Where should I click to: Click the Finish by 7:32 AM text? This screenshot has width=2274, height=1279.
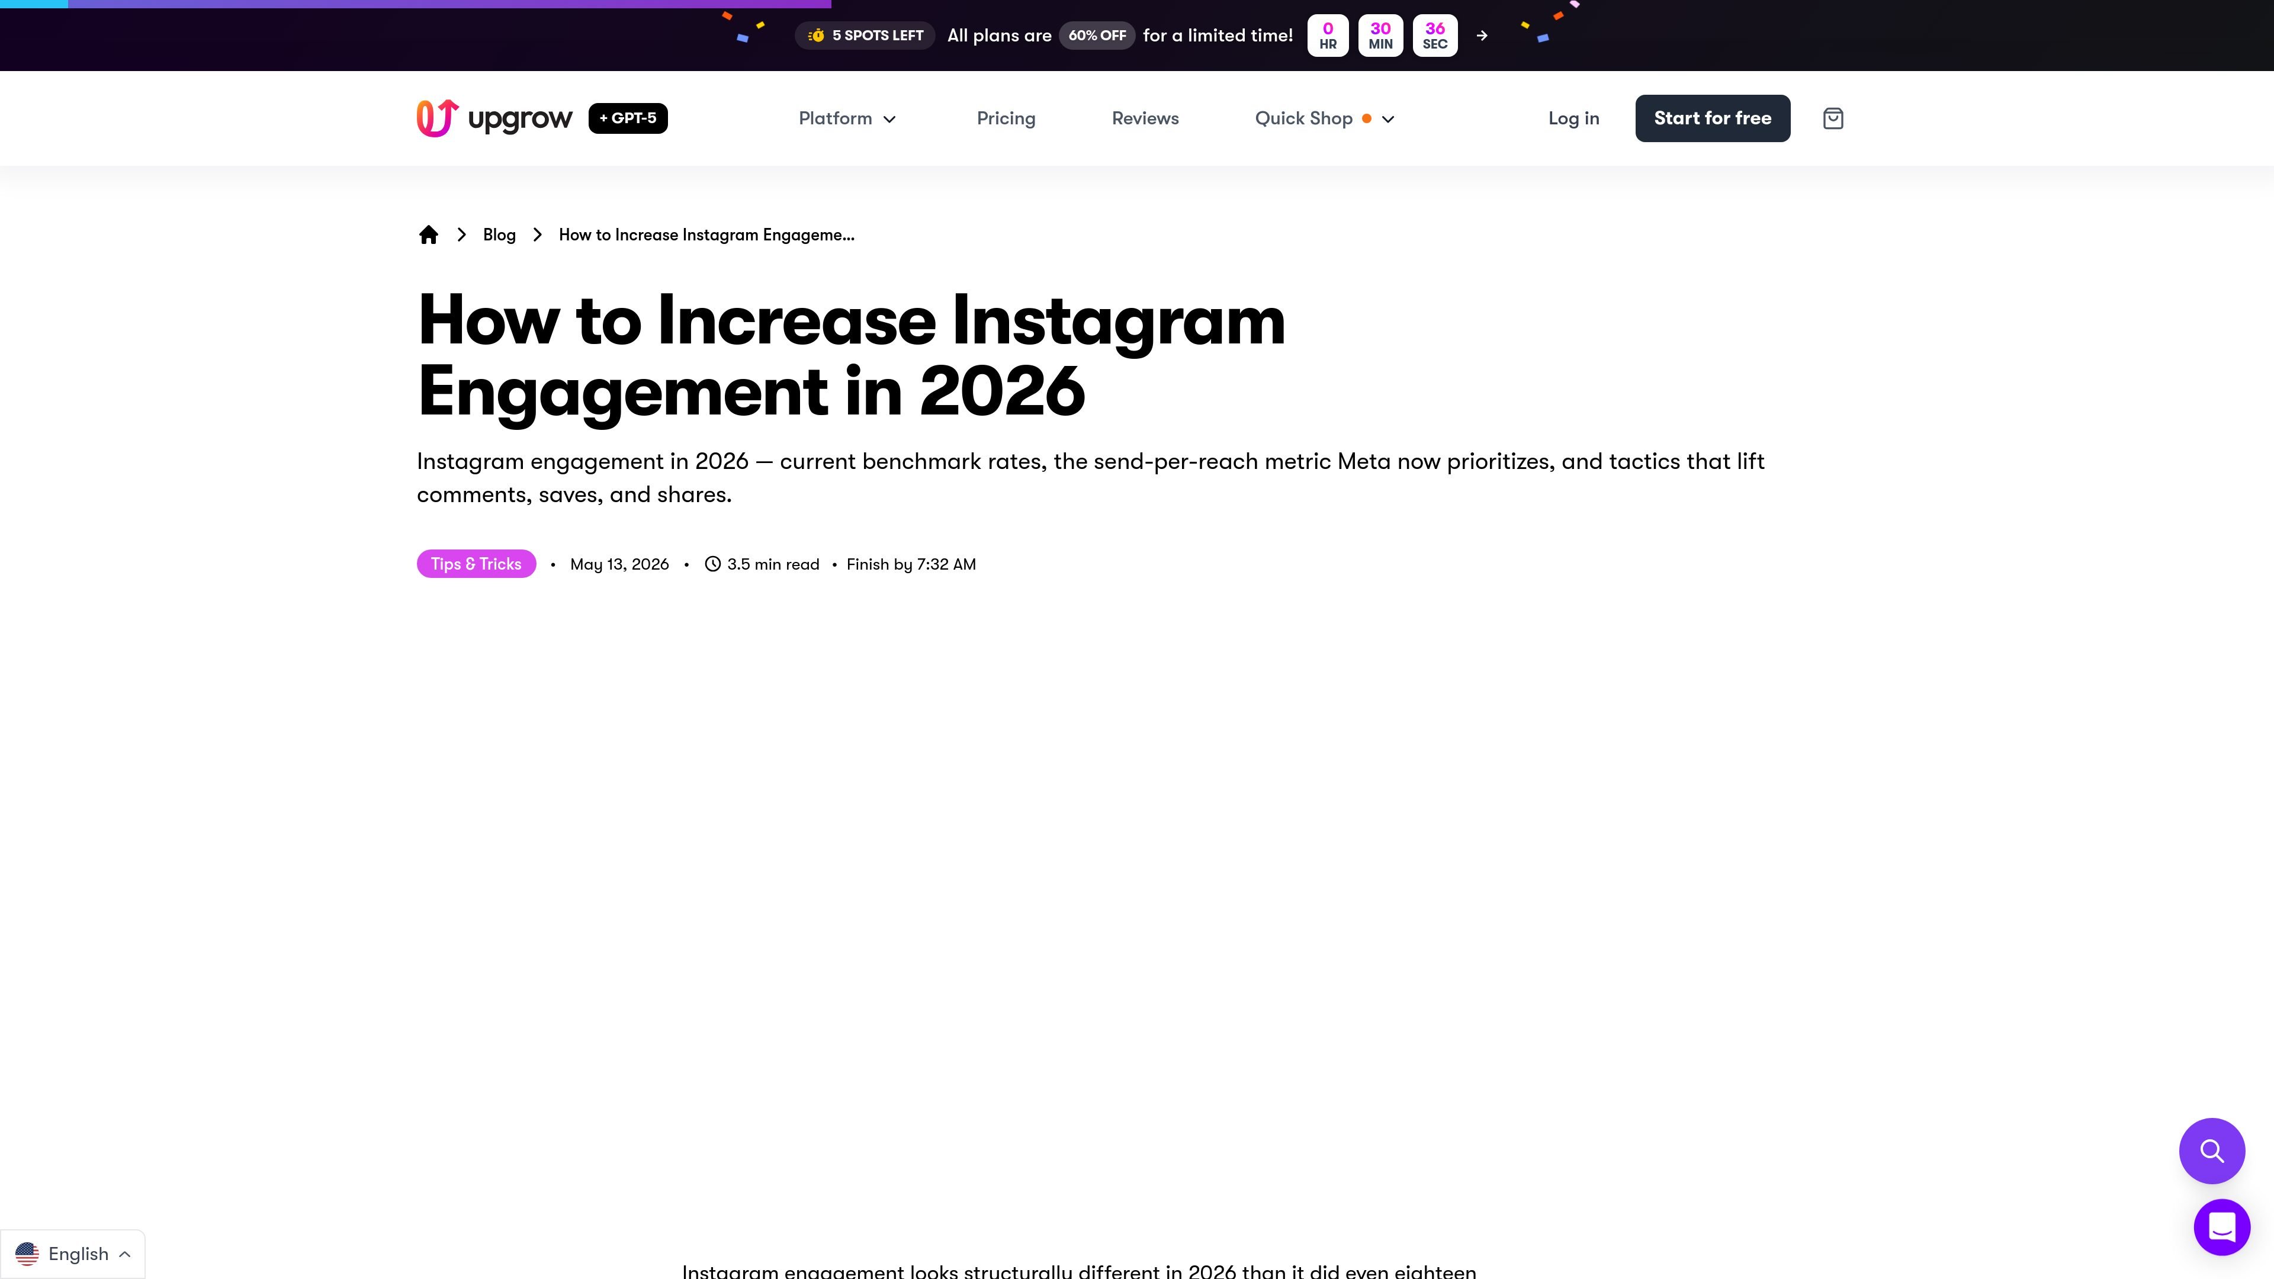(911, 564)
